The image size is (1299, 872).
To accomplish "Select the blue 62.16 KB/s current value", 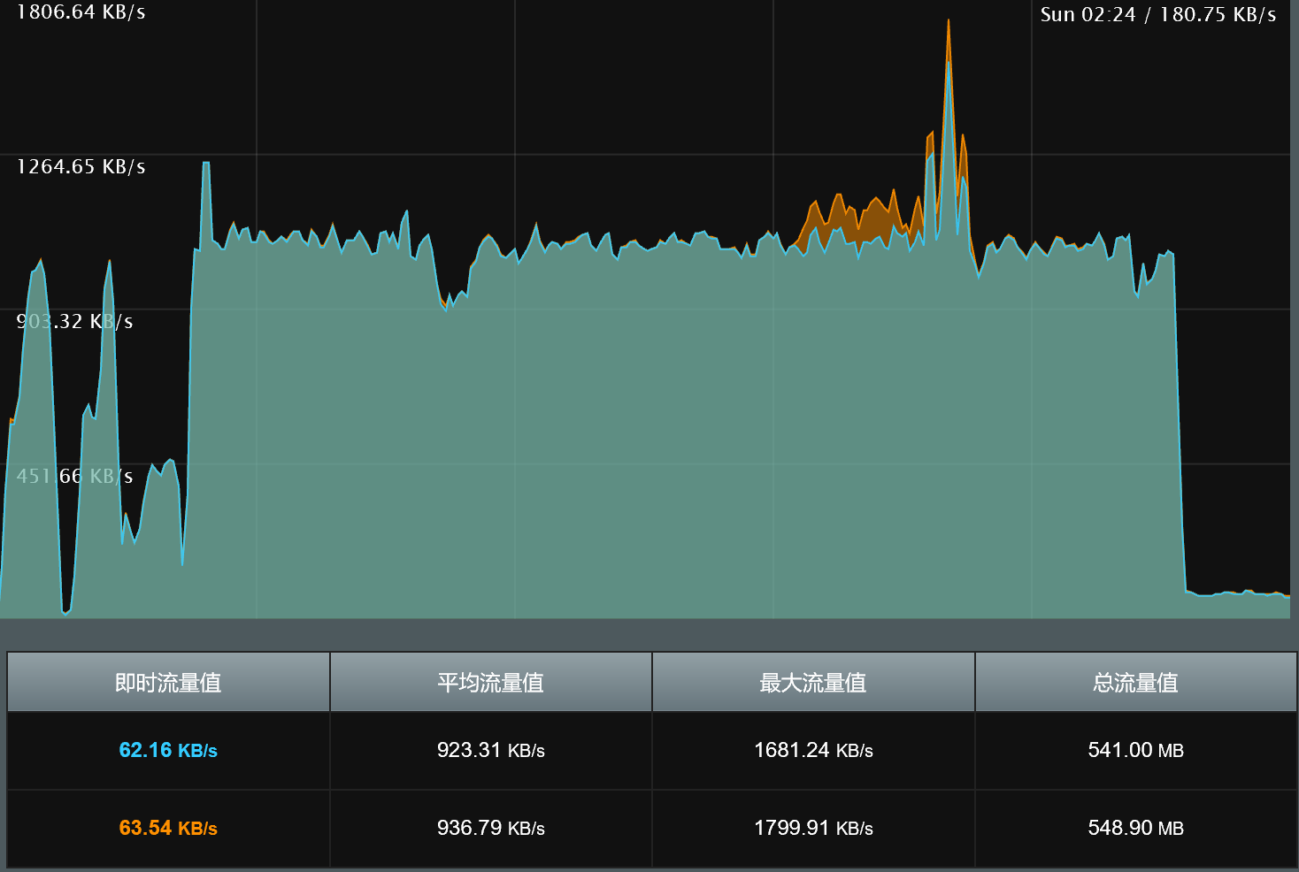I will (168, 750).
